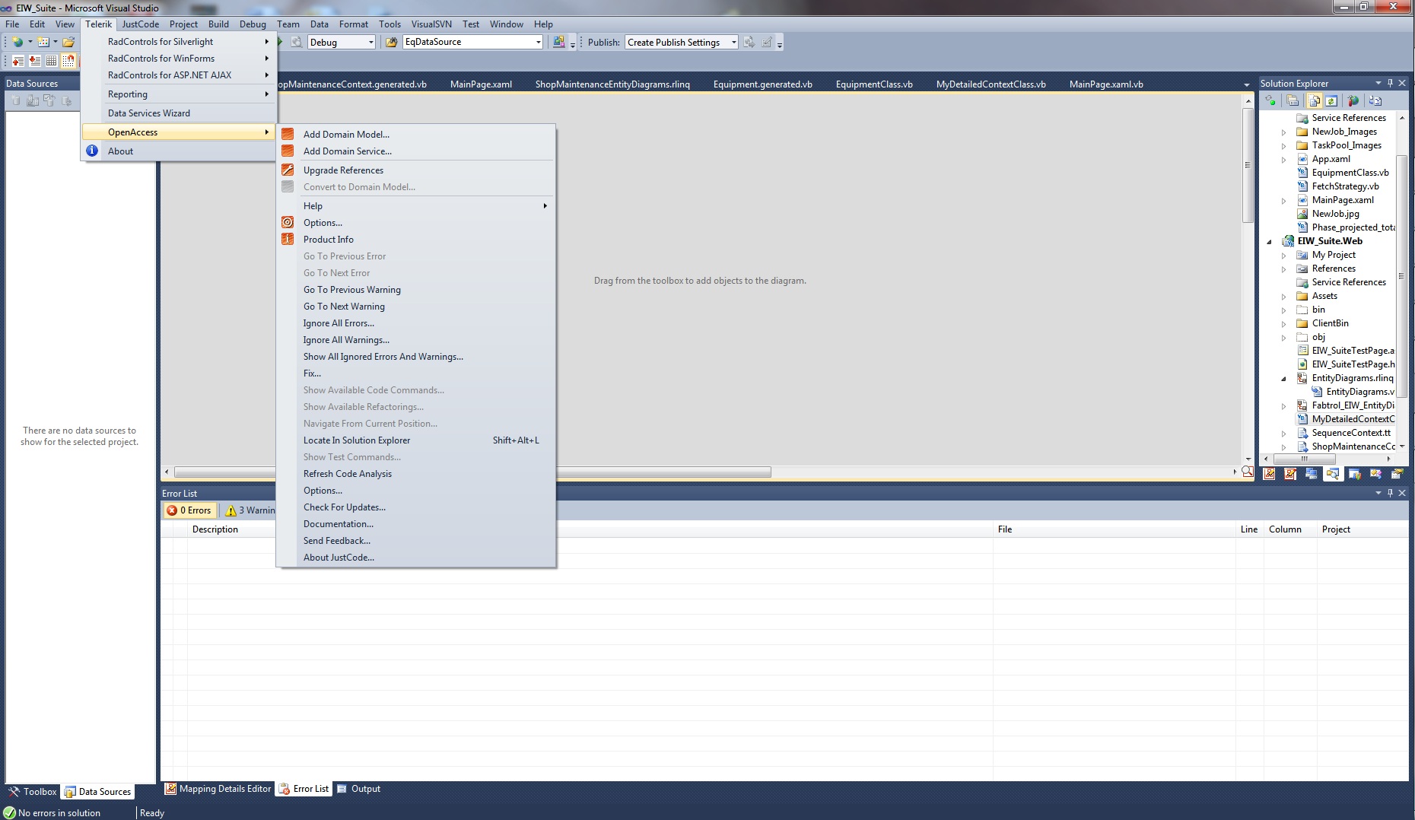Switch to the MainPage.xaml.vb tab

coord(1106,84)
